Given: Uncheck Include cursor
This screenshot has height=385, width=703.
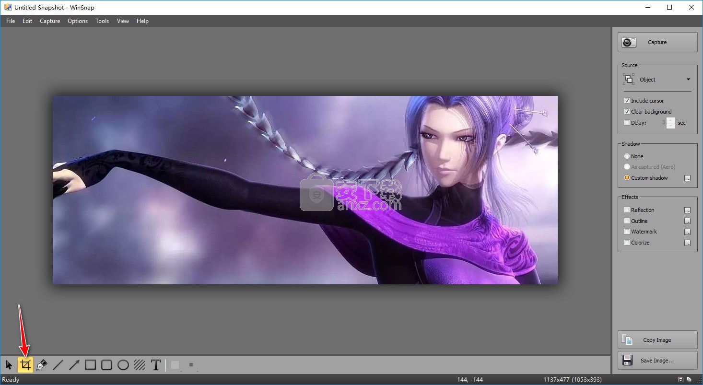Looking at the screenshot, I should (627, 101).
